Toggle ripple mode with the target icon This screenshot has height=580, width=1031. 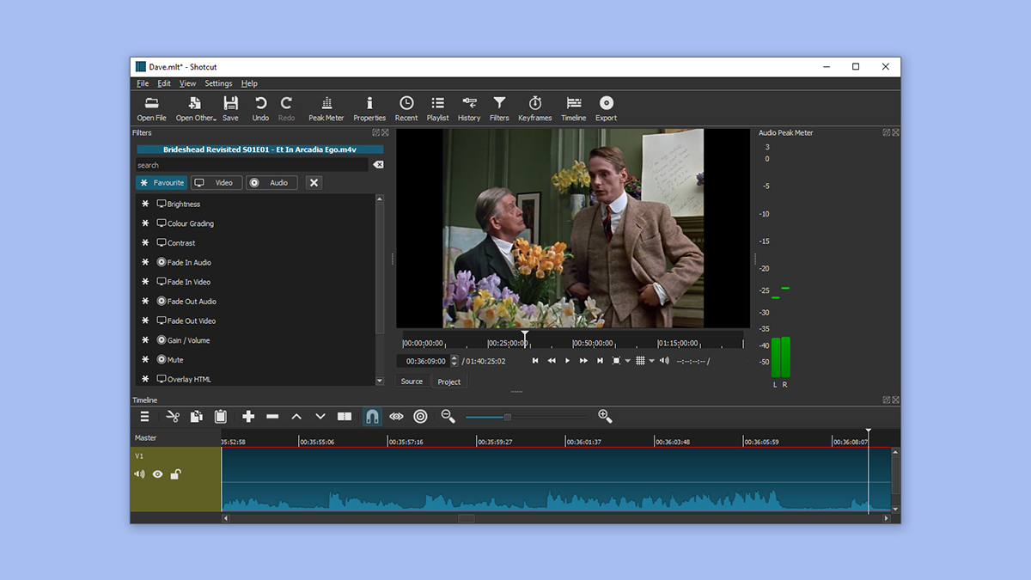point(420,417)
